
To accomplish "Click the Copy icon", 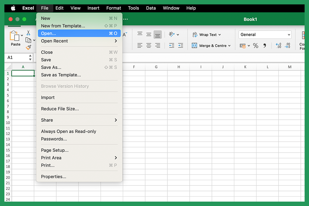I will pos(28,40).
